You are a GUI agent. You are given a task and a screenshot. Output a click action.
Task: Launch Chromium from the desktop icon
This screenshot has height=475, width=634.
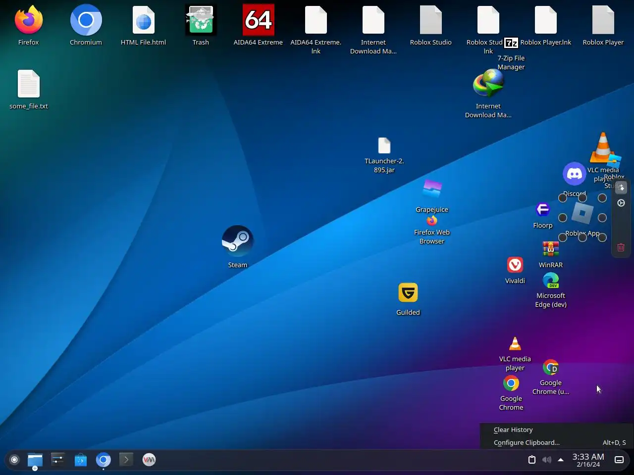tap(86, 20)
